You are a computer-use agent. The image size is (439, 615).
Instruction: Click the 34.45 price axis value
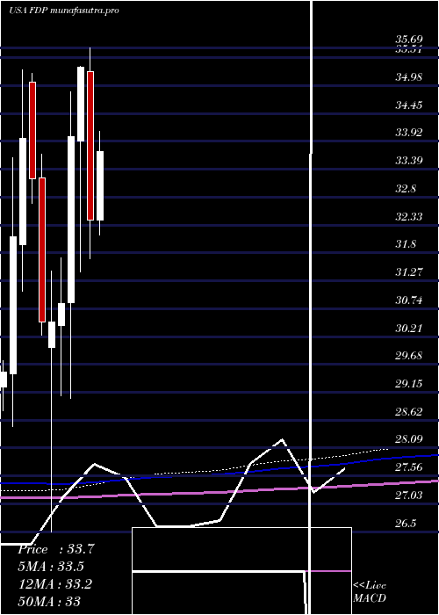(409, 105)
